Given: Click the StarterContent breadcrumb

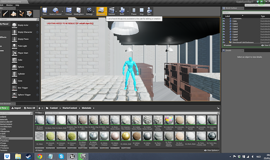Looking at the screenshot, I should [69, 108].
